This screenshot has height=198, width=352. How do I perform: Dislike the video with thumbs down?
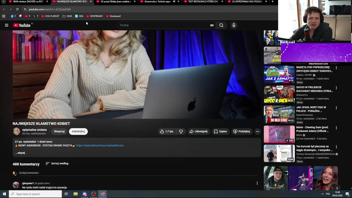[181, 131]
